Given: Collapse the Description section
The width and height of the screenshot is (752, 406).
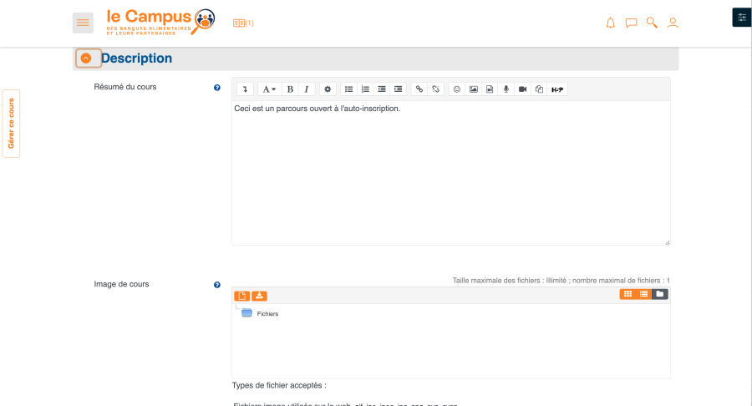Looking at the screenshot, I should click(x=86, y=58).
